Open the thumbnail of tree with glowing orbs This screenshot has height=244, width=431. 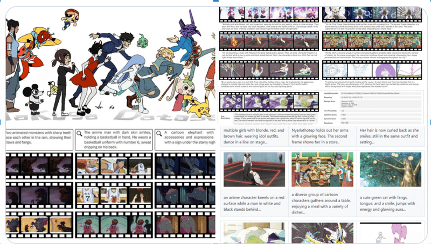[390, 170]
